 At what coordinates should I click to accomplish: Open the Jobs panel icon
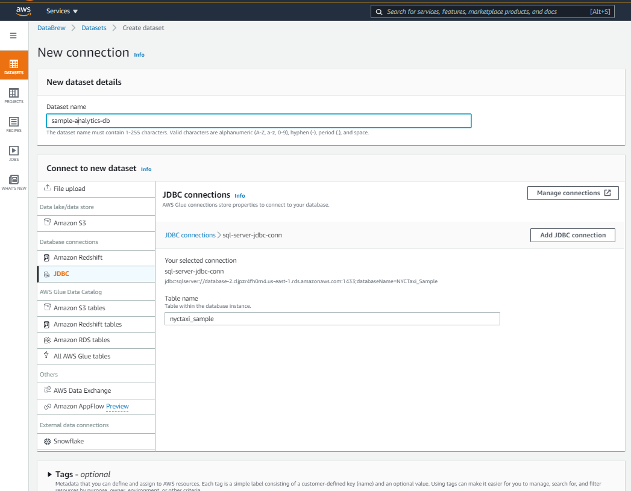13,151
